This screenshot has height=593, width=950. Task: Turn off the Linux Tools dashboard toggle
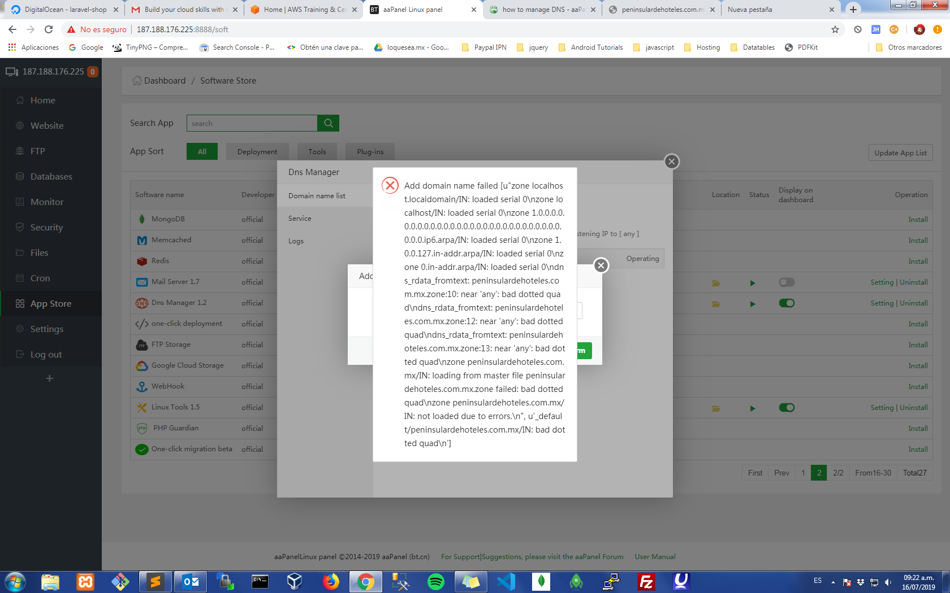tap(787, 407)
